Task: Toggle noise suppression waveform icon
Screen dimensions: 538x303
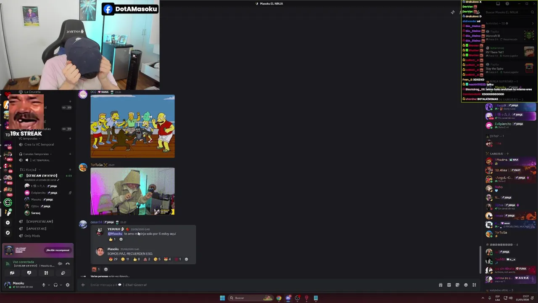Action: click(x=60, y=264)
